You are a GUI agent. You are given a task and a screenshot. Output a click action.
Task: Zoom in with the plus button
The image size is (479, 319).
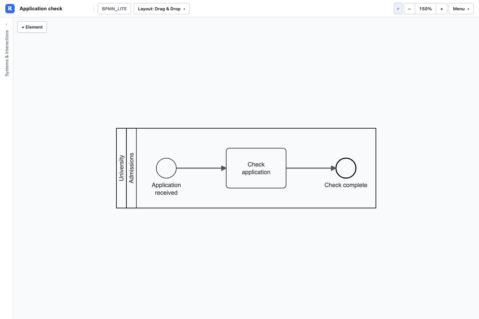click(442, 9)
